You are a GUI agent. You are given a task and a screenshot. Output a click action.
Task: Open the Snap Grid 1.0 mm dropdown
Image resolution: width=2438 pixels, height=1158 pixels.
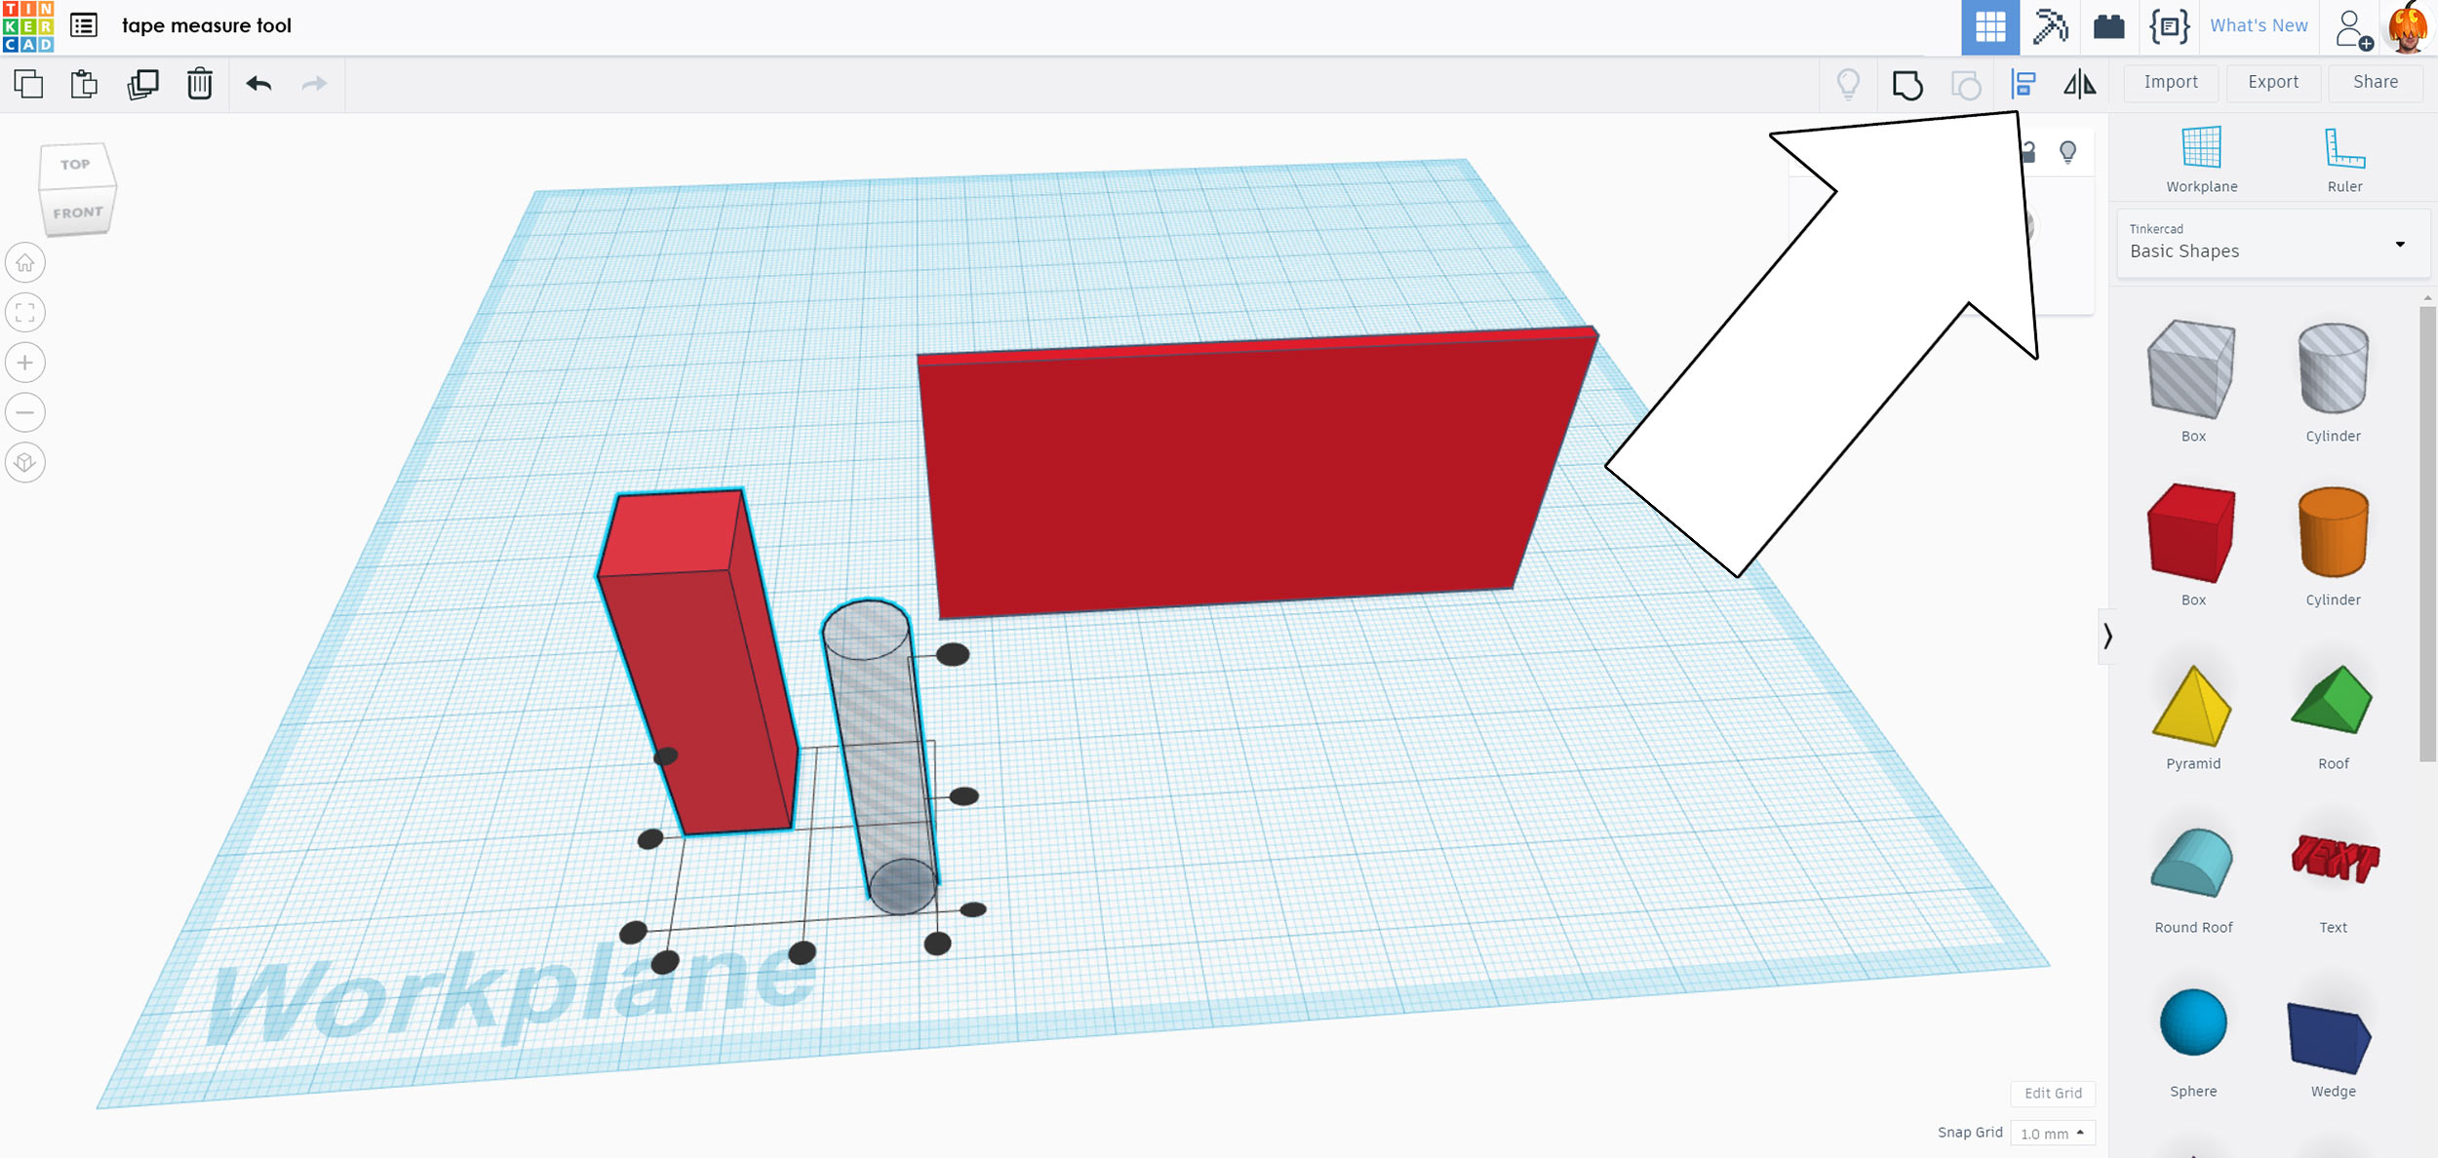[x=2052, y=1134]
